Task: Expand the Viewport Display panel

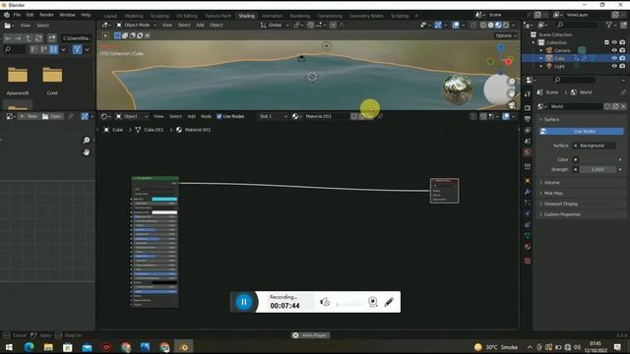Action: pyautogui.click(x=560, y=204)
